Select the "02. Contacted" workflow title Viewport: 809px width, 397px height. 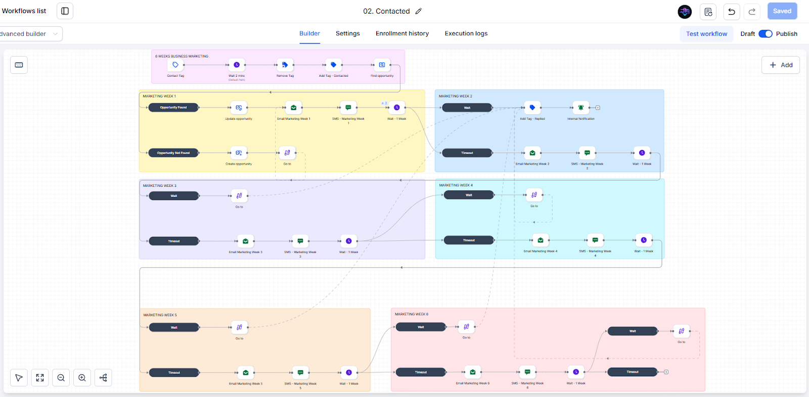[x=386, y=11]
